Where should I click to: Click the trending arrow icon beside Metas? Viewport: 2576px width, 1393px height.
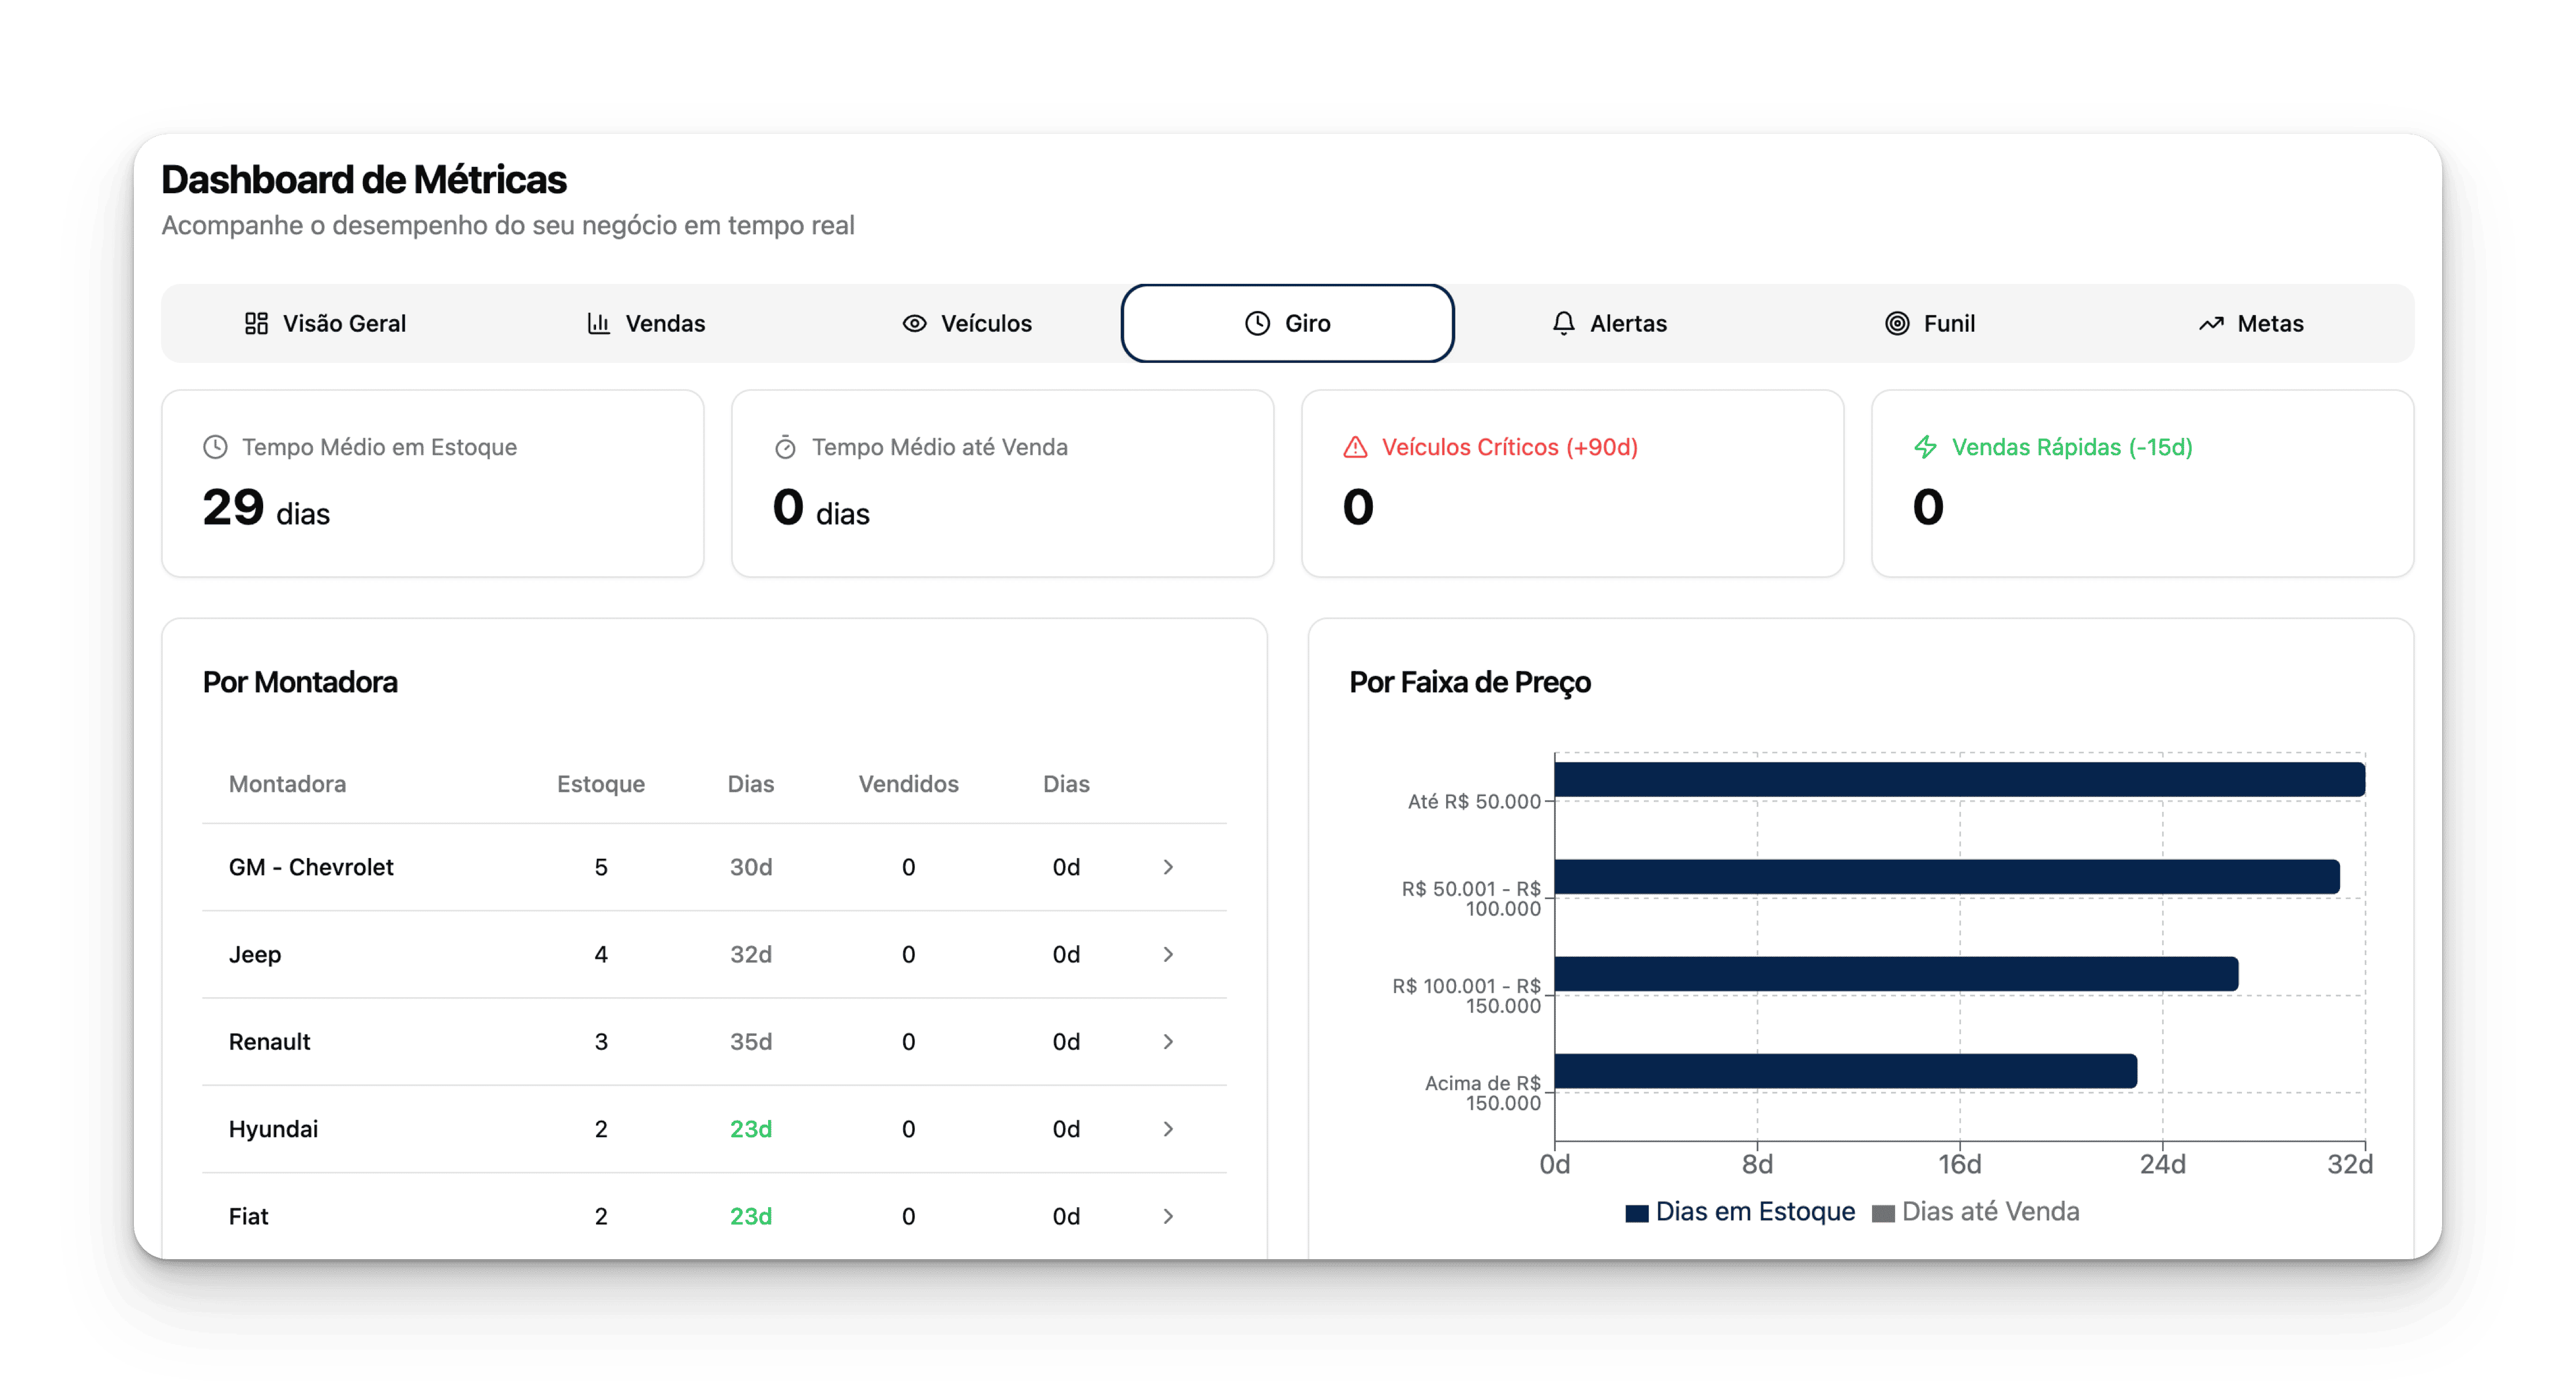2211,323
